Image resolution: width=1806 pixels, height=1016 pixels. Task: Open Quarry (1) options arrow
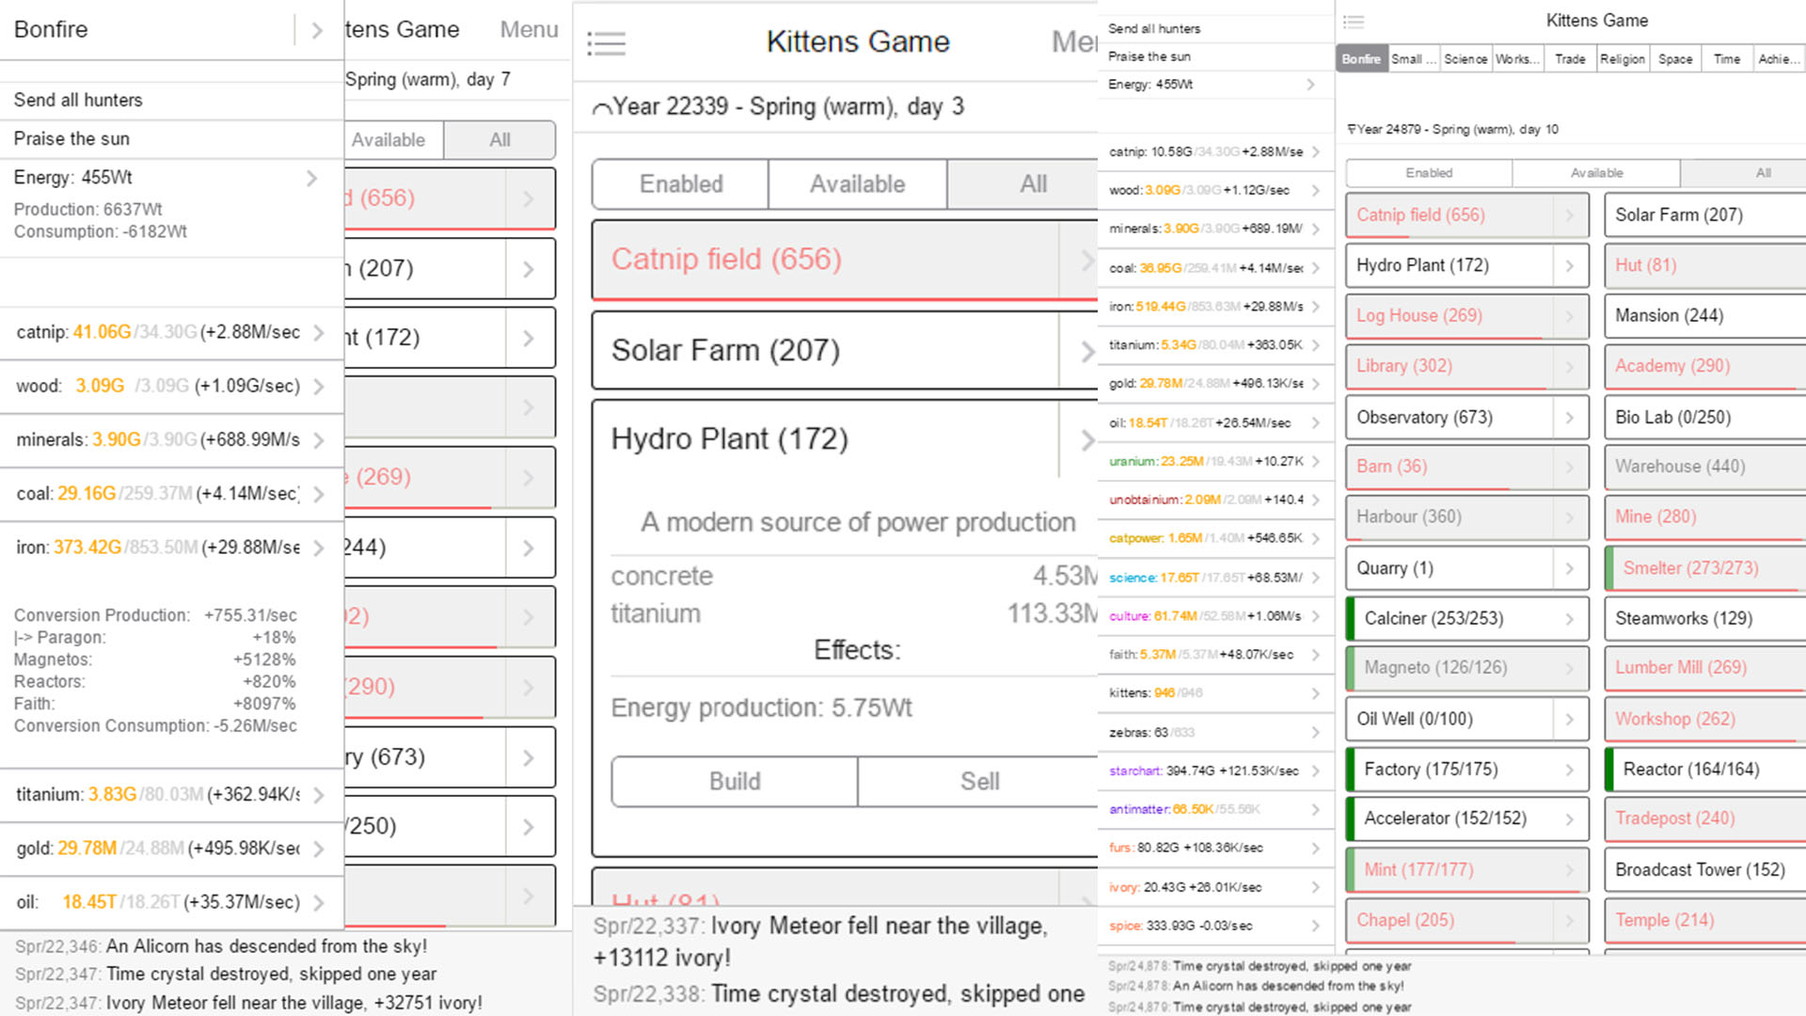click(x=1570, y=568)
